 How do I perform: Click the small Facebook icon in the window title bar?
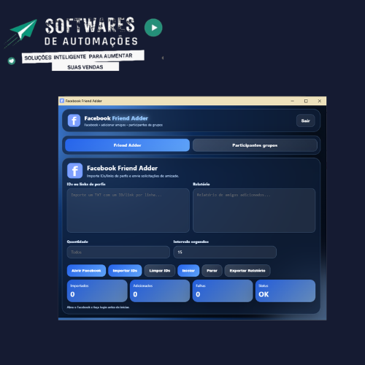click(62, 101)
